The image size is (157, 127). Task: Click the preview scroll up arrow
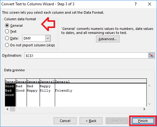click(149, 86)
